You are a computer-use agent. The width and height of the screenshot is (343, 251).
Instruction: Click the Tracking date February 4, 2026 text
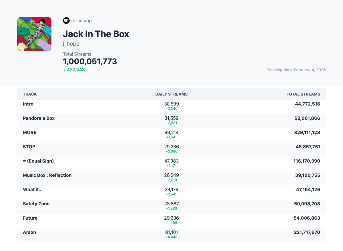[x=296, y=70]
